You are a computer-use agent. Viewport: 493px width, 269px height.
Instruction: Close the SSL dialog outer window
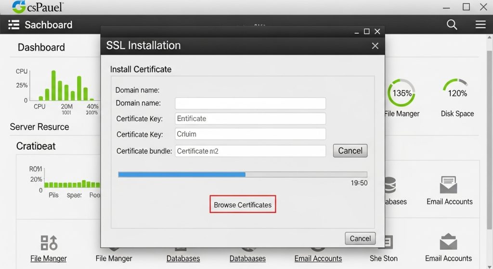pos(377,31)
